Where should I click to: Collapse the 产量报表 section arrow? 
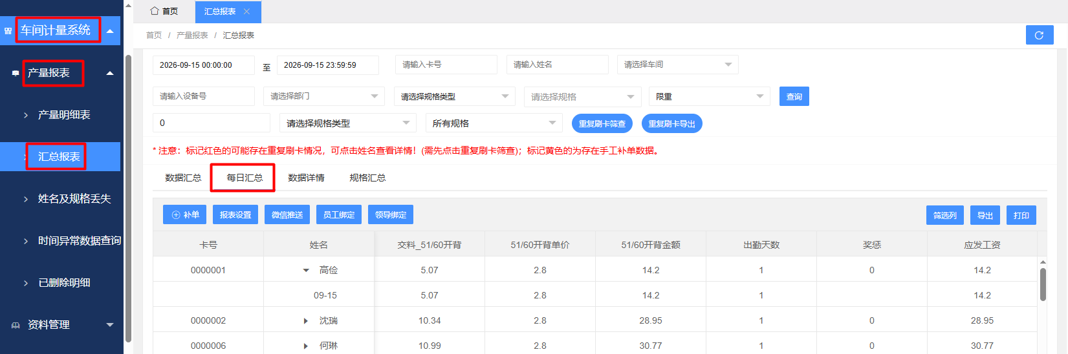pyautogui.click(x=110, y=73)
